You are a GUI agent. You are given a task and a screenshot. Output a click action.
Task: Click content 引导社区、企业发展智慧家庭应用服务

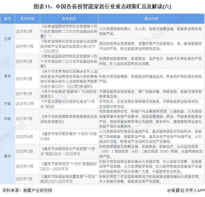coord(150,104)
